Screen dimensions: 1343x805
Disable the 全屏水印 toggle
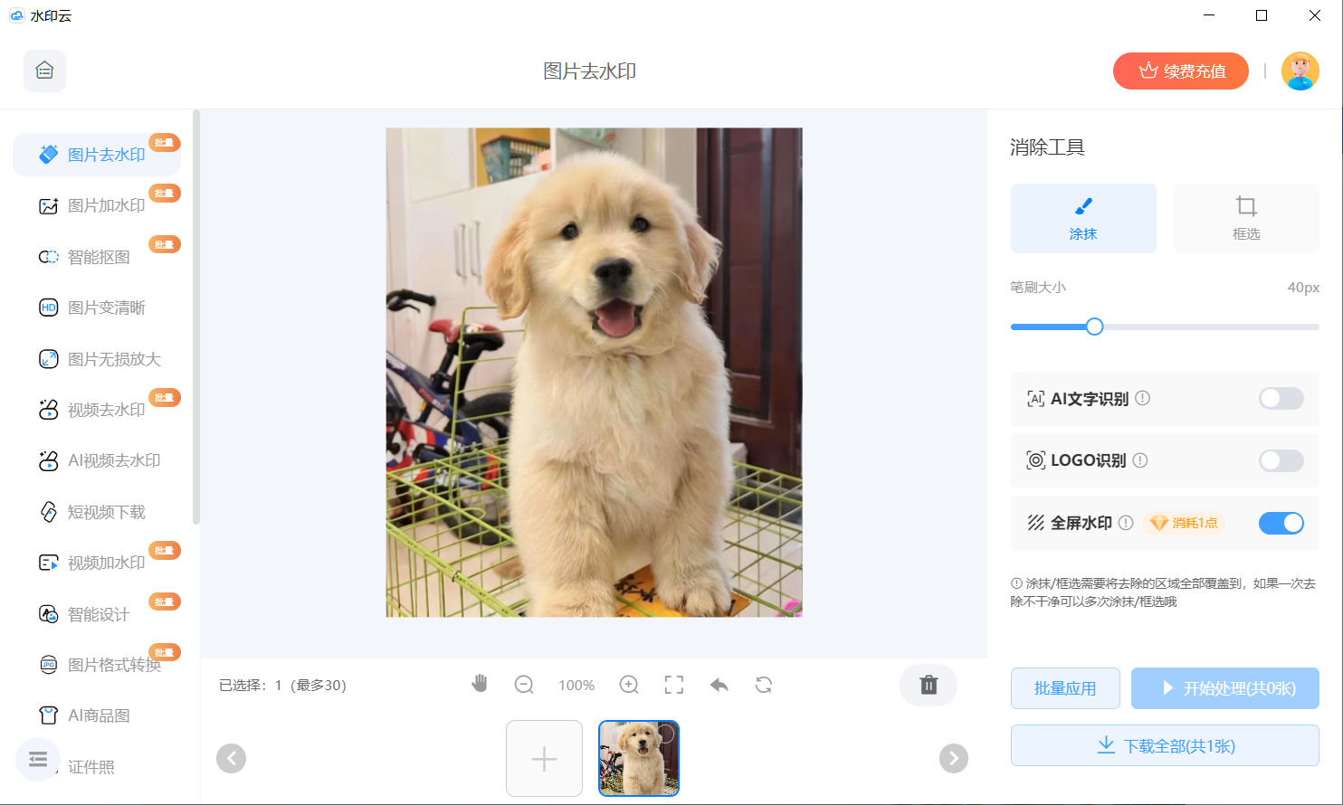click(1281, 523)
